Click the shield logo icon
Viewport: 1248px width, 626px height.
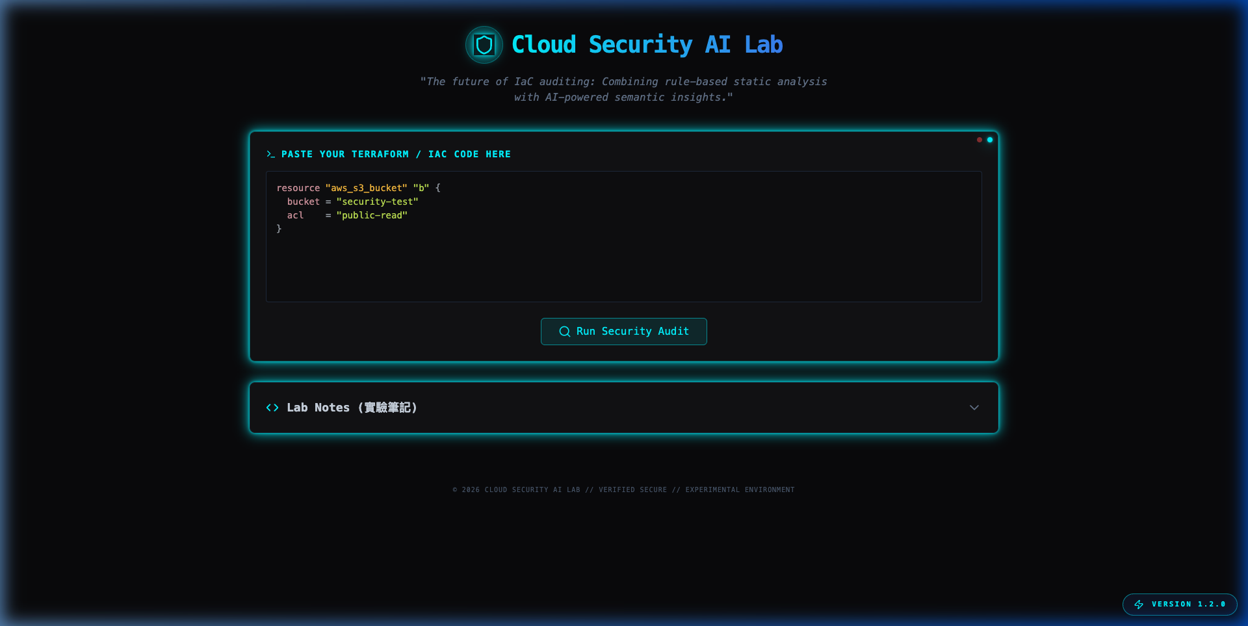[x=484, y=45]
